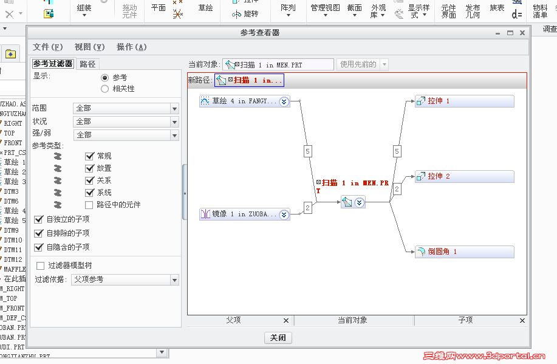Click the 平面 ribbon button

159,8
